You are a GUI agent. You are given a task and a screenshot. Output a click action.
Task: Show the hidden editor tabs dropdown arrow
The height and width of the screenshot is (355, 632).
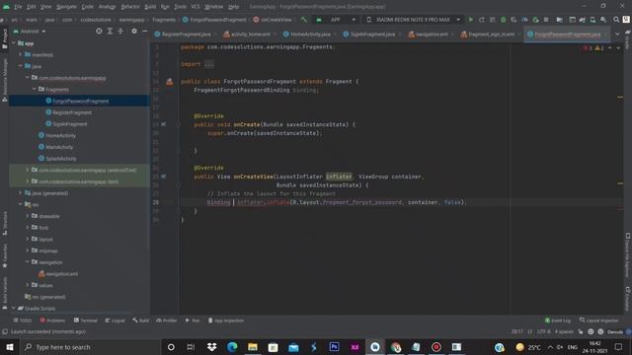tap(617, 35)
